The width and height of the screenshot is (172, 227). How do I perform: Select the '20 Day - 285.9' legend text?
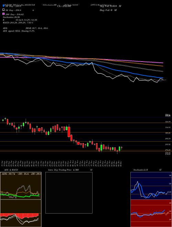[13, 6]
